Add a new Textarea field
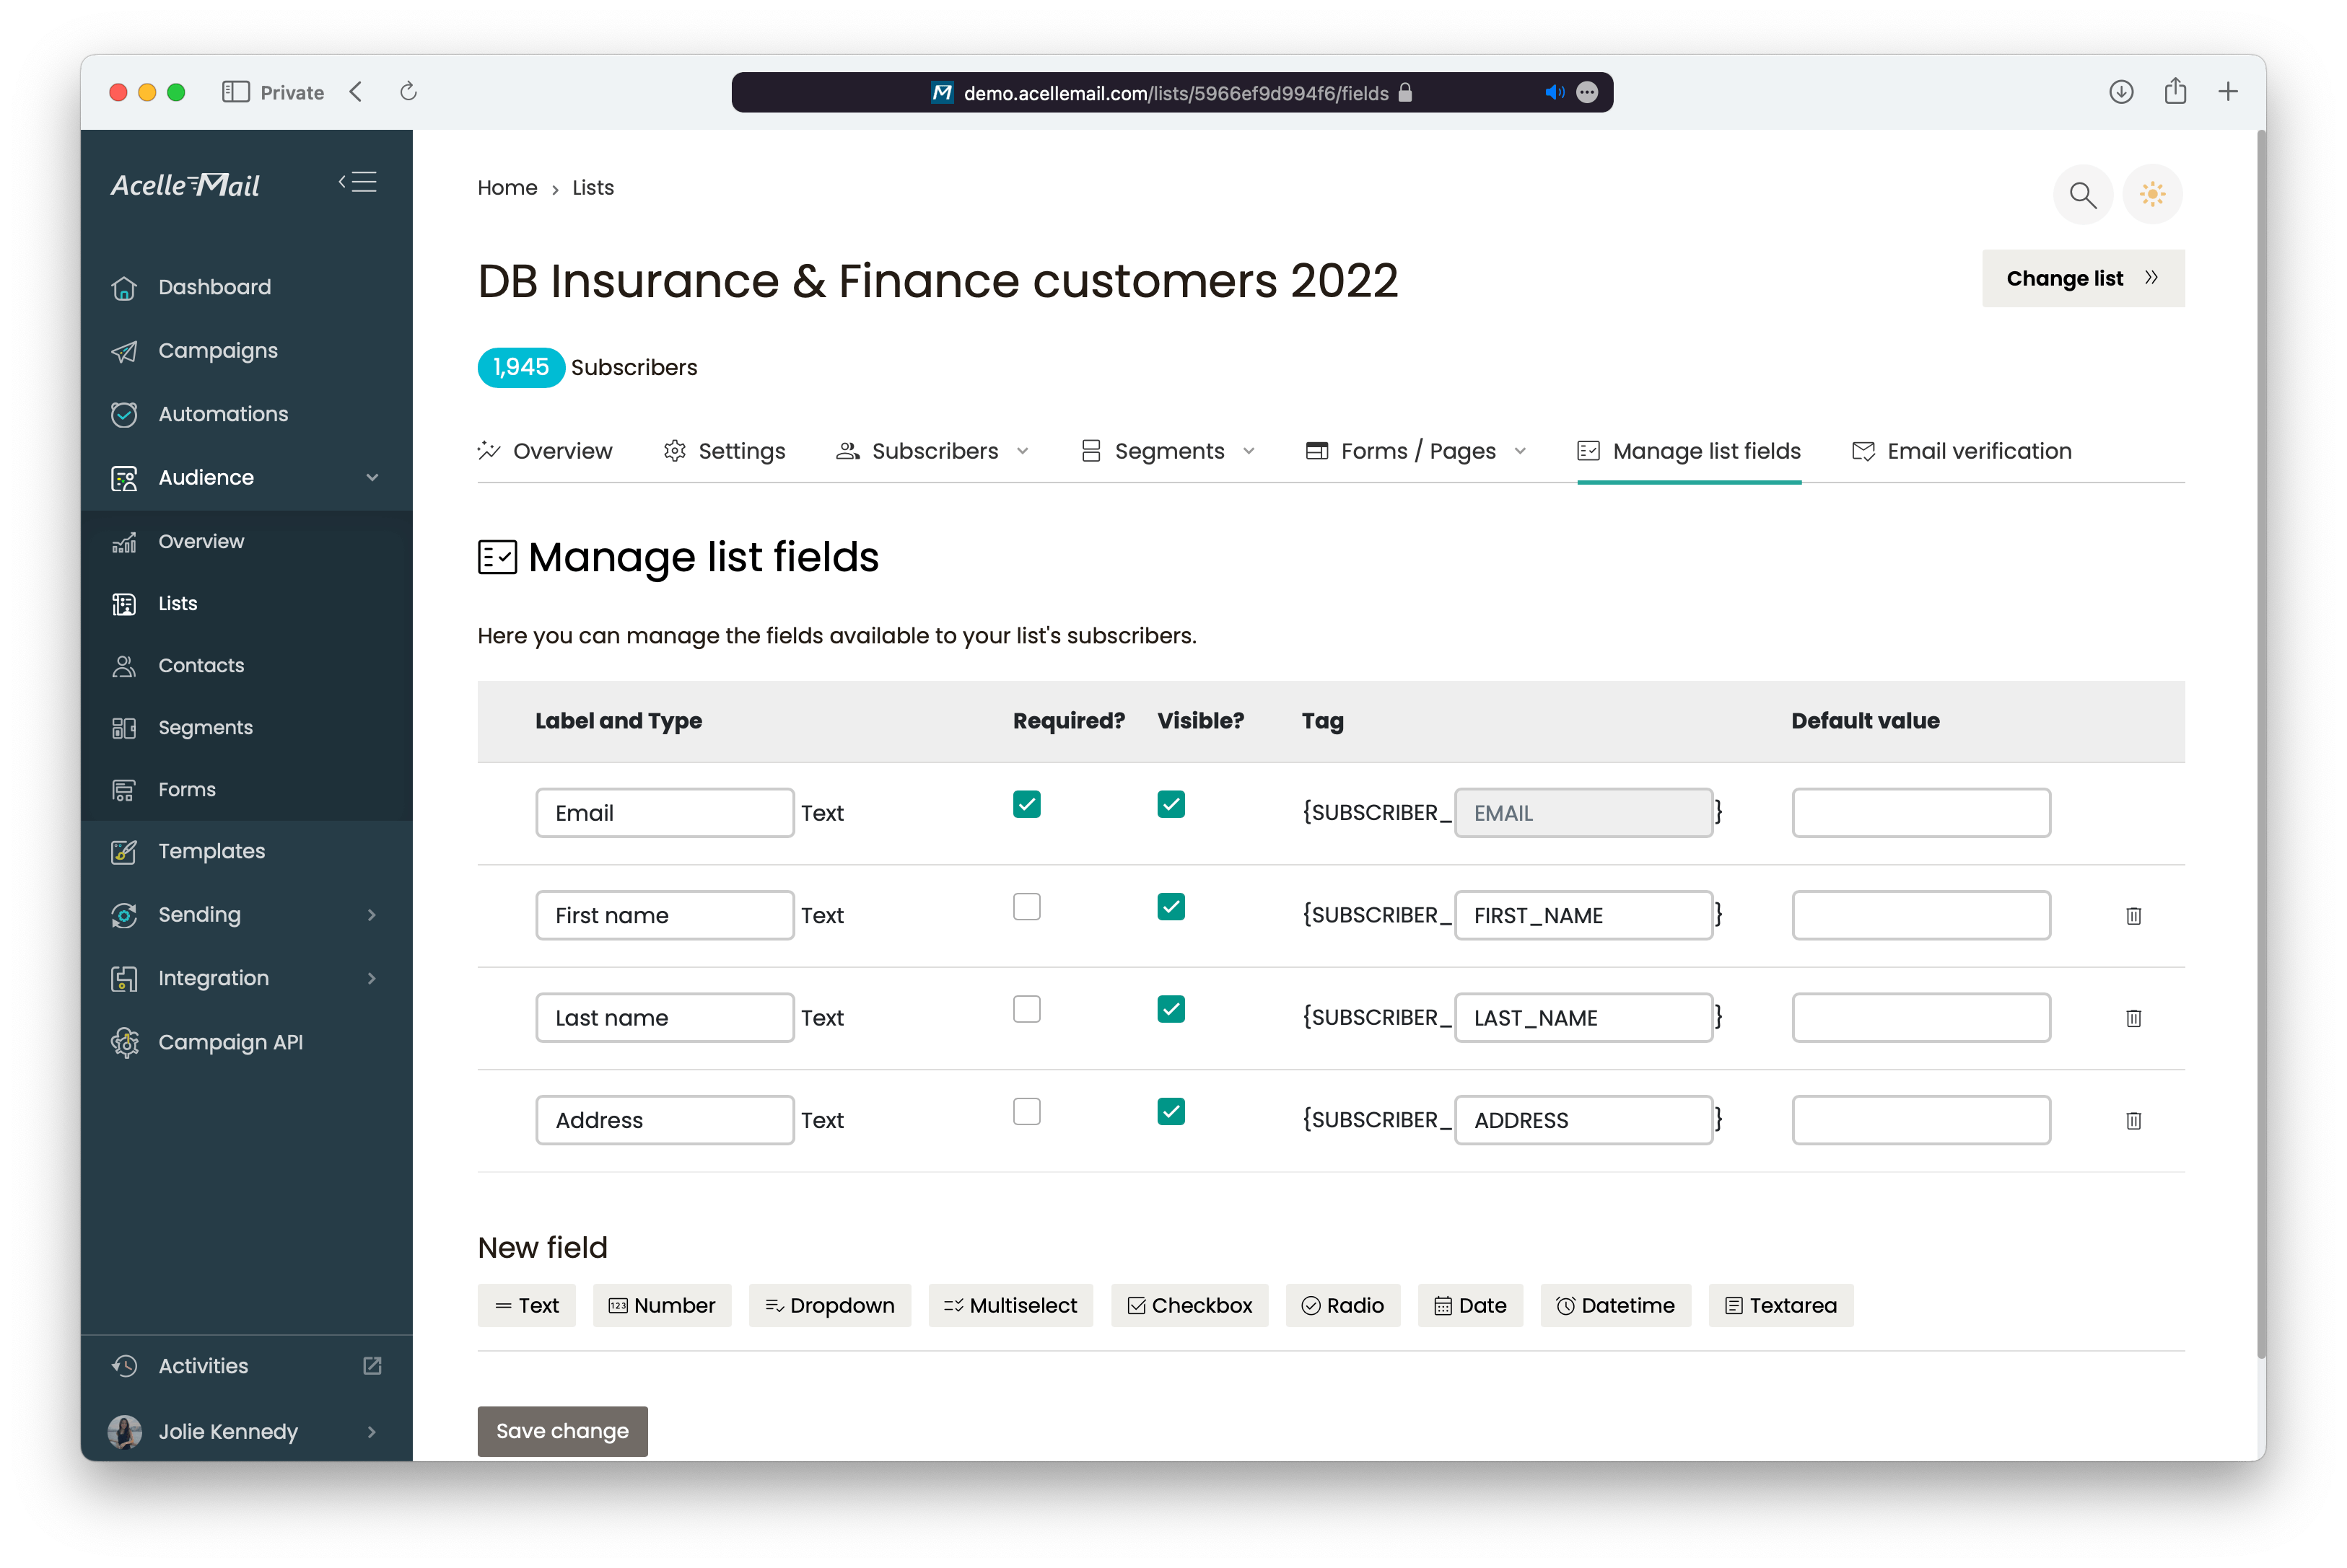The width and height of the screenshot is (2347, 1568). click(x=1780, y=1305)
